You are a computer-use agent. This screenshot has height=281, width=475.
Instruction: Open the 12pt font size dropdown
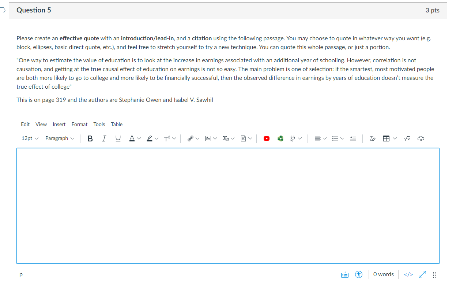(30, 138)
